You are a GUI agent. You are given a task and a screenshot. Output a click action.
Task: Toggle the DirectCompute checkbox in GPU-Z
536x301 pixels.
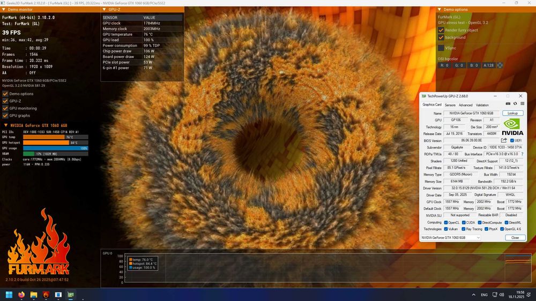[x=480, y=222]
